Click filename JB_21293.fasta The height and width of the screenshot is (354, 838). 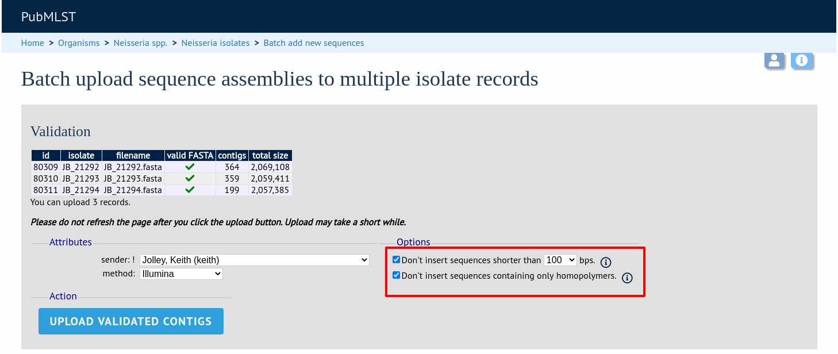pos(133,178)
